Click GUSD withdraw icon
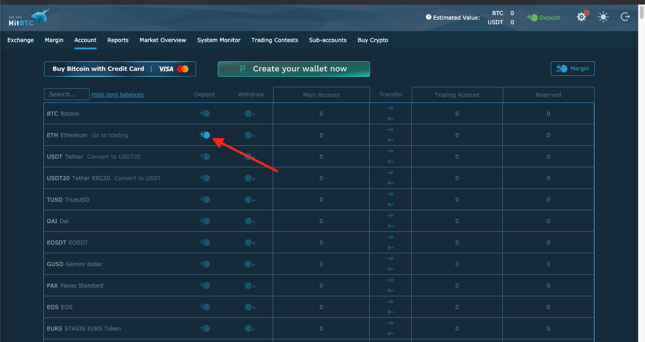Image resolution: width=645 pixels, height=342 pixels. 250,264
